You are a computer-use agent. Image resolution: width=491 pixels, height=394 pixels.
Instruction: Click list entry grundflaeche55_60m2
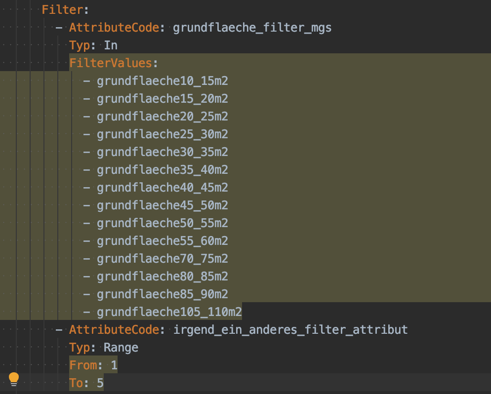pyautogui.click(x=162, y=240)
